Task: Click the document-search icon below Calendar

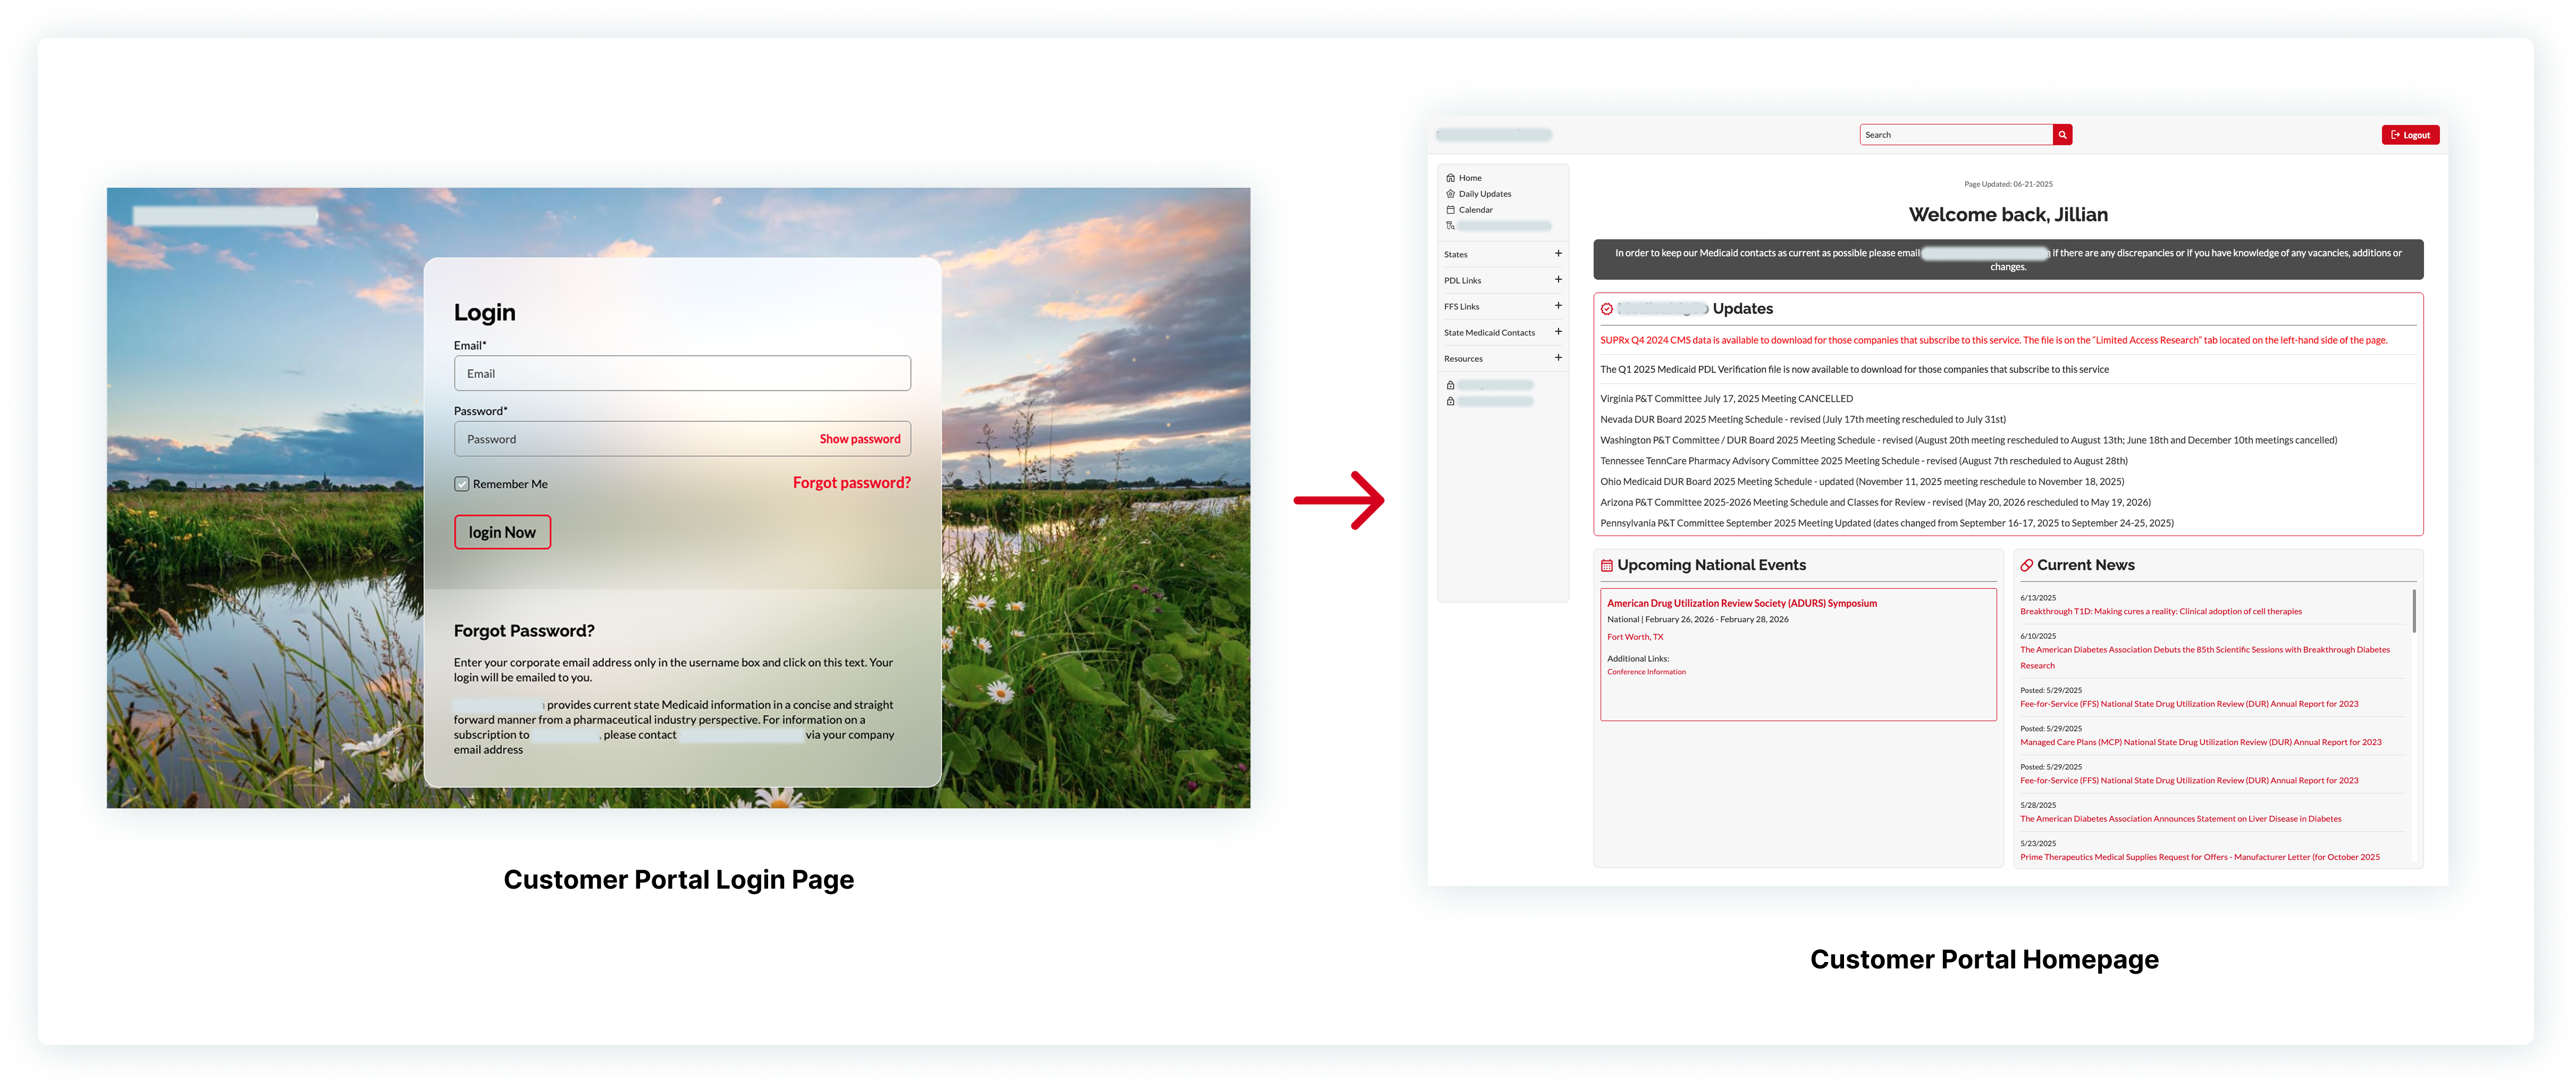Action: coord(1450,226)
